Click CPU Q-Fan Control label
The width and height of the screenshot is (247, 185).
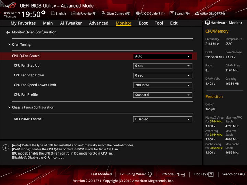(26, 56)
